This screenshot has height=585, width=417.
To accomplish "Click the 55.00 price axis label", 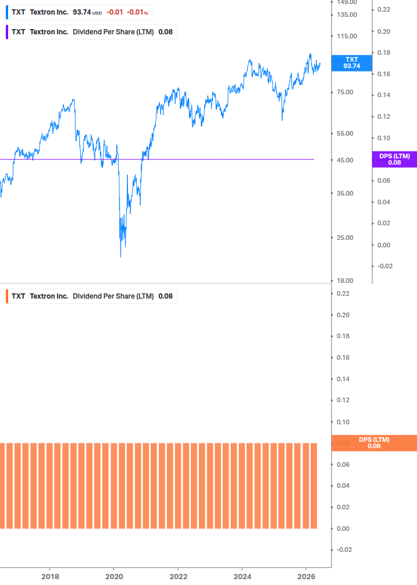I will [x=345, y=133].
